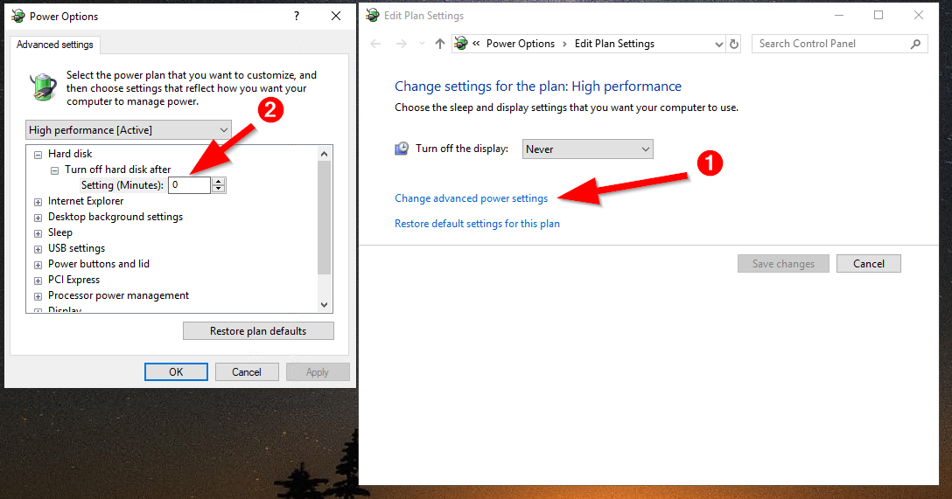The width and height of the screenshot is (952, 499).
Task: Click the back arrow navigation button
Action: coord(375,44)
